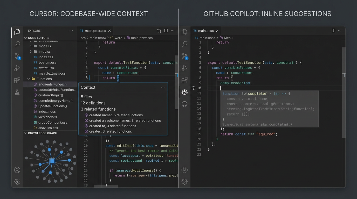Open the Settings gear in the left activity bar
357x199 pixels.
coord(17,182)
